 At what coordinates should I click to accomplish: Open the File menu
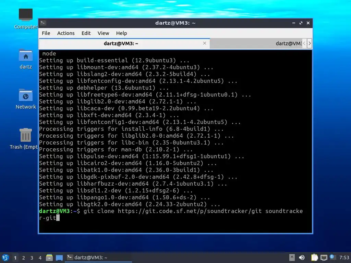46,33
